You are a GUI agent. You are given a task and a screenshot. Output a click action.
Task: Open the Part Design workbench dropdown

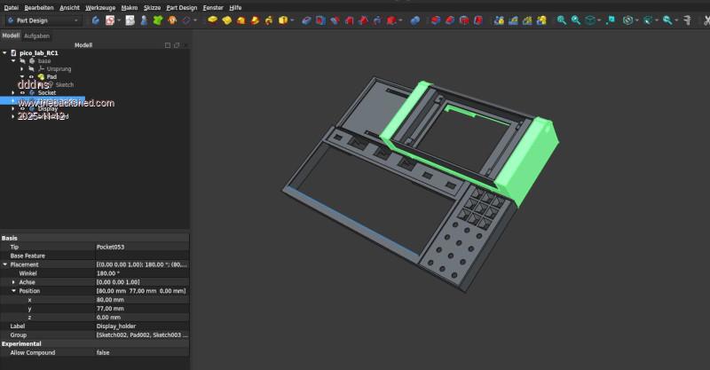43,20
